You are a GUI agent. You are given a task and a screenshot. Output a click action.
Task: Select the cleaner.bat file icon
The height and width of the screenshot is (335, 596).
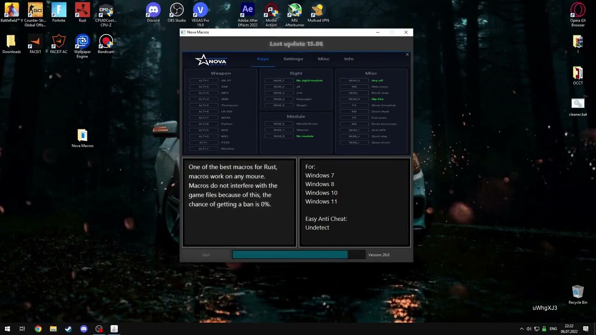click(578, 107)
